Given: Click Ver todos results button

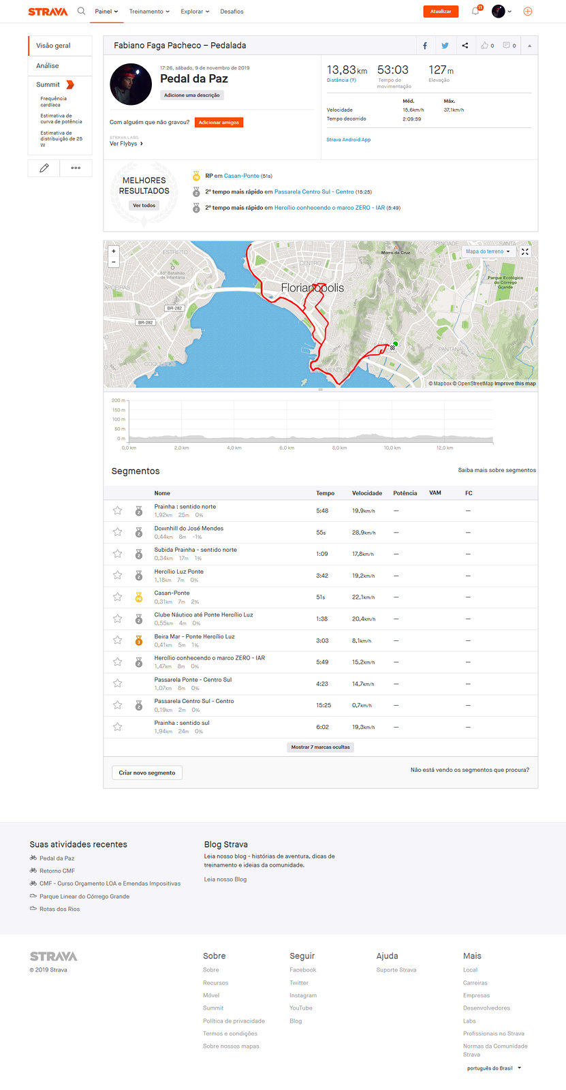Looking at the screenshot, I should point(144,205).
